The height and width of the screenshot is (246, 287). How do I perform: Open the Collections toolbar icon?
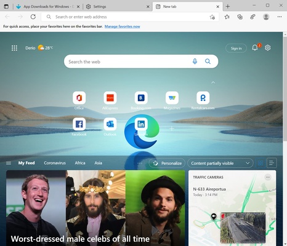pyautogui.click(x=240, y=17)
